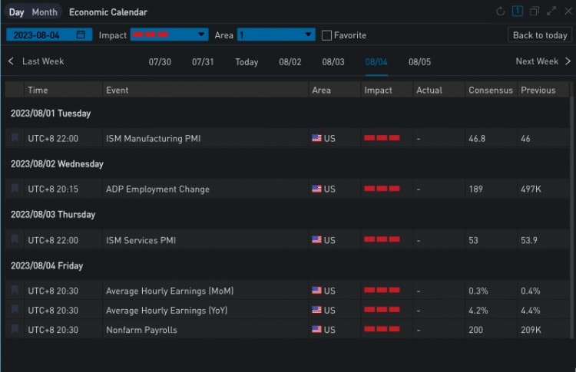The height and width of the screenshot is (372, 576).
Task: Click the Back to today button
Action: click(540, 35)
